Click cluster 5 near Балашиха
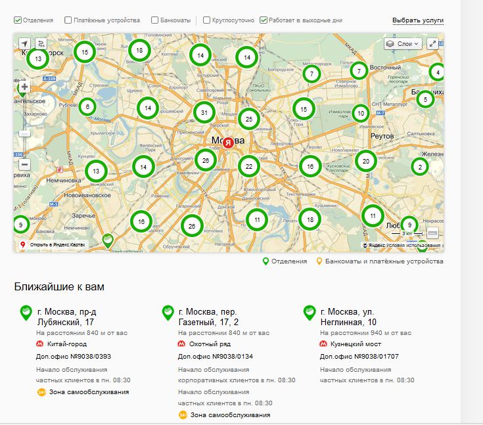483x425 pixels. click(425, 99)
